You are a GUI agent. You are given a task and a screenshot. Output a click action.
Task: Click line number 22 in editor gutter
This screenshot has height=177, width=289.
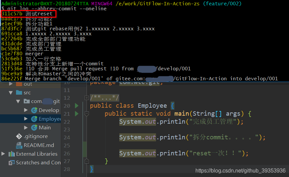point(67,122)
